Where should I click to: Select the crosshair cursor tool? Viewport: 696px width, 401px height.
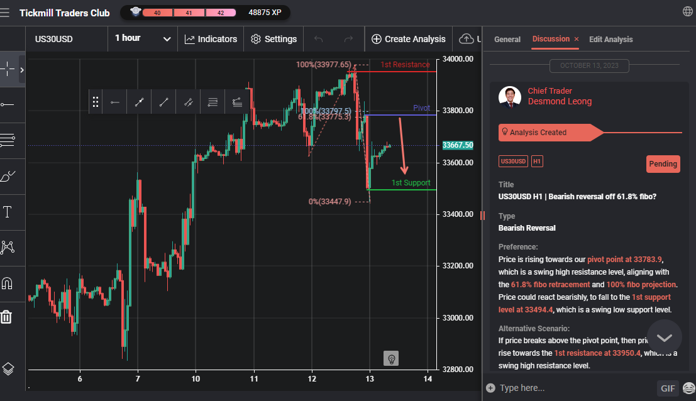(8, 69)
